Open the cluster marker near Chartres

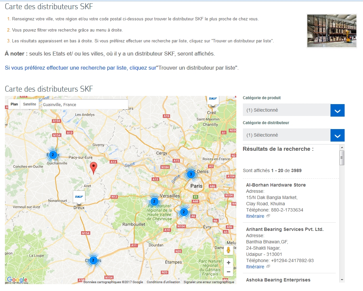[93, 260]
